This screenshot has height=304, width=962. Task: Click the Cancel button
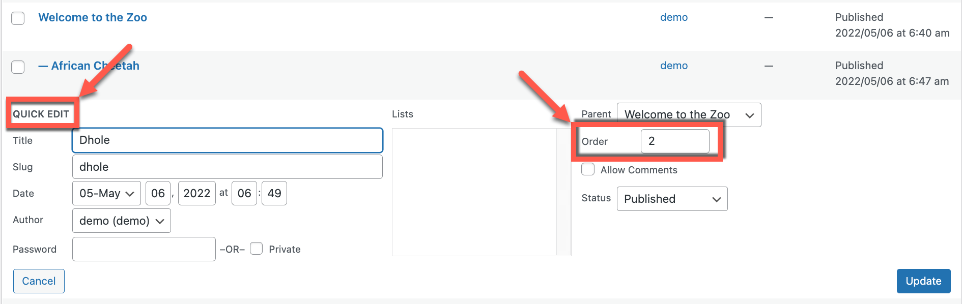point(39,281)
